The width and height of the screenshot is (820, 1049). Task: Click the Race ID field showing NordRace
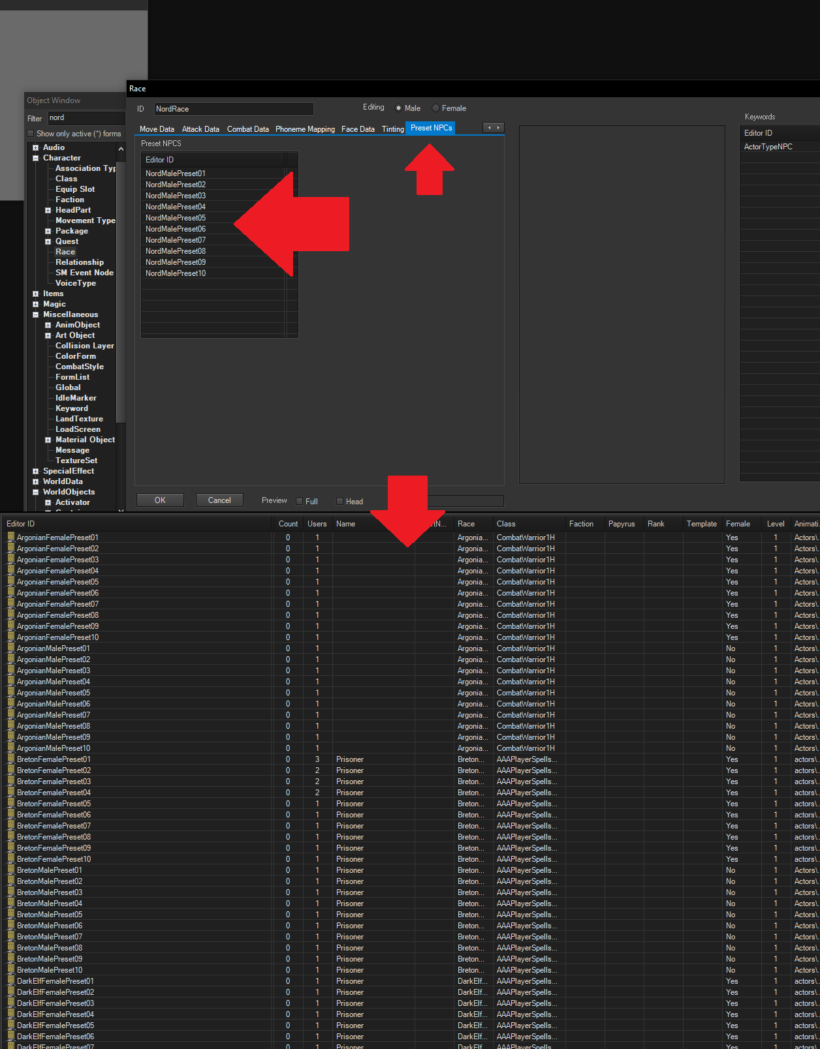point(234,109)
